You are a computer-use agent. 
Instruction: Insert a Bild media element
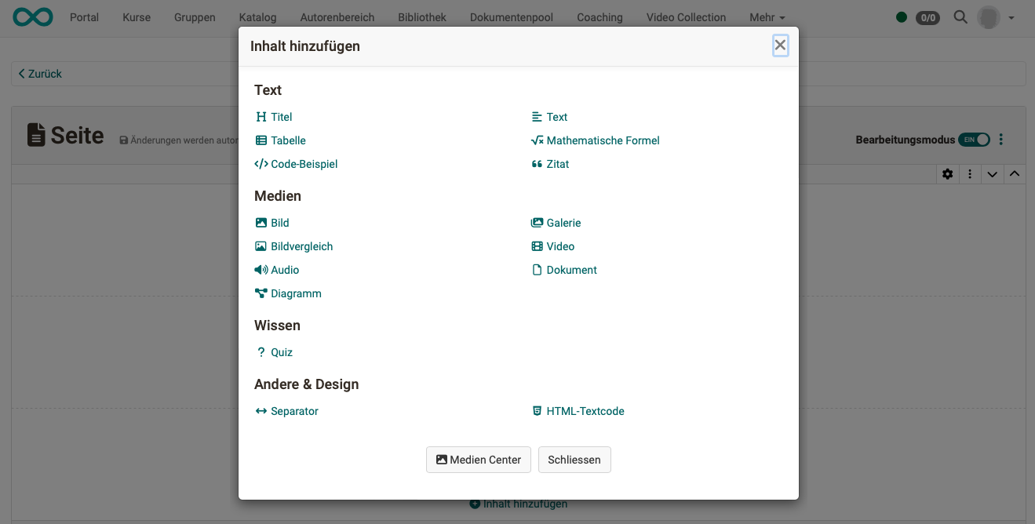279,223
